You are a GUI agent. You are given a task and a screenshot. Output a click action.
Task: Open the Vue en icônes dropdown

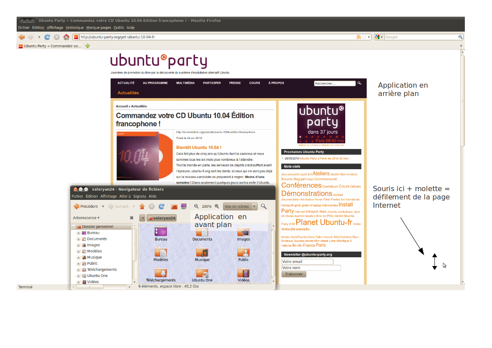[x=240, y=206]
